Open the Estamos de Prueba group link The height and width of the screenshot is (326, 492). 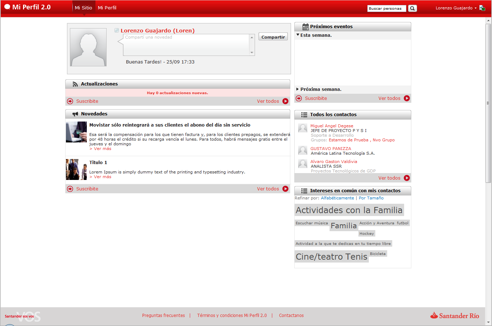pyautogui.click(x=348, y=140)
